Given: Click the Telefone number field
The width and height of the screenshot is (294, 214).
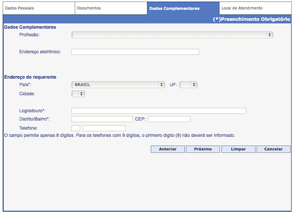Looking at the screenshot, I should 104,128.
